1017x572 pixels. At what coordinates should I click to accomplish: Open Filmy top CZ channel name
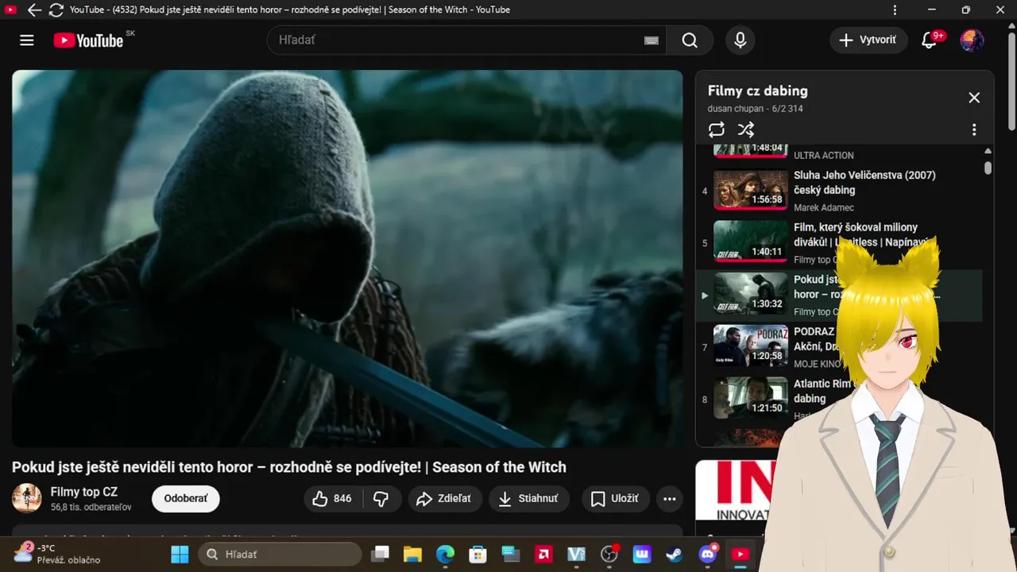click(x=84, y=492)
